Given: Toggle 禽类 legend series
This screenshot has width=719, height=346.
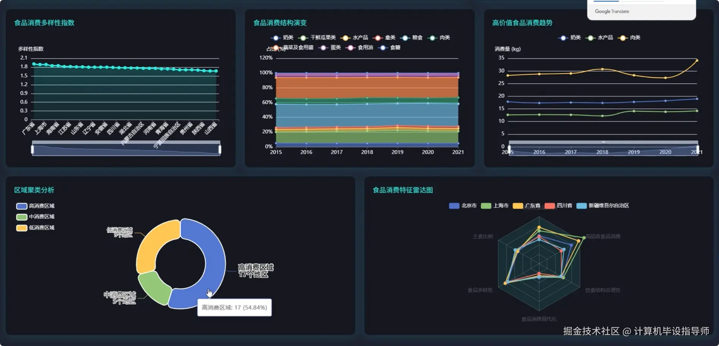Looking at the screenshot, I should (x=384, y=38).
